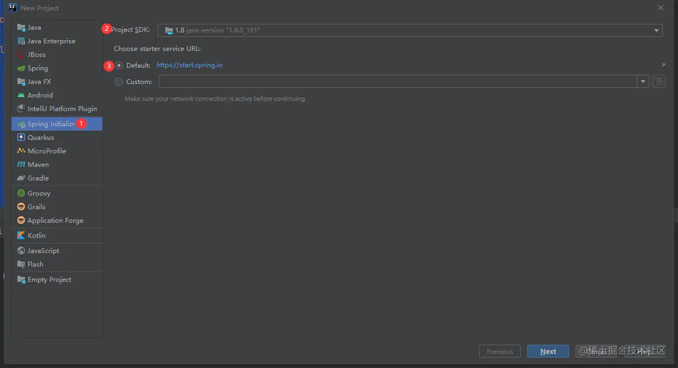
Task: Click the Java Enterprise icon
Action: pos(21,41)
